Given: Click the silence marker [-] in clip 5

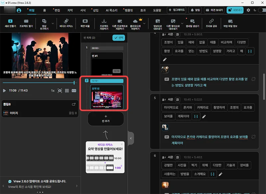Looking at the screenshot, I should click(196, 116).
